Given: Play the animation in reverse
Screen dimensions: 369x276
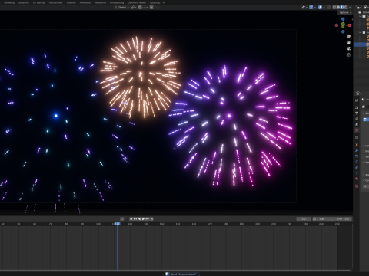Looking at the screenshot, I should pyautogui.click(x=139, y=219).
